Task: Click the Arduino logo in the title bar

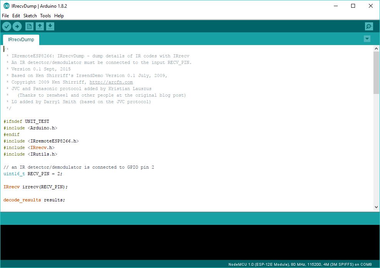Action: pyautogui.click(x=7, y=6)
